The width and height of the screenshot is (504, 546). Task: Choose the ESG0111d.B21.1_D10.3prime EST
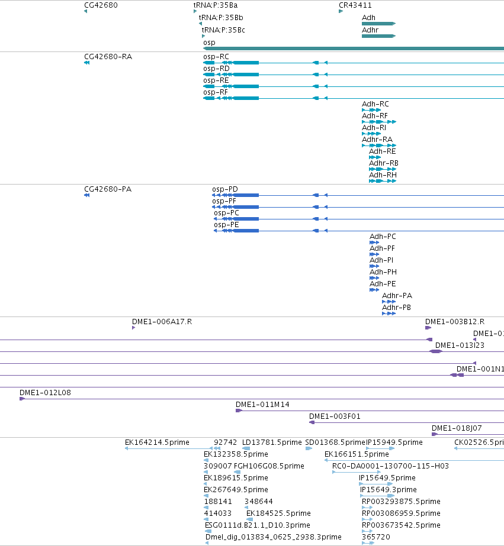208,531
